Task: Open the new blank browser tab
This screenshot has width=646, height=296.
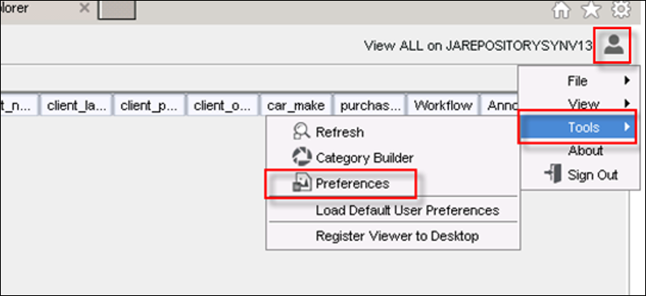Action: click(116, 10)
